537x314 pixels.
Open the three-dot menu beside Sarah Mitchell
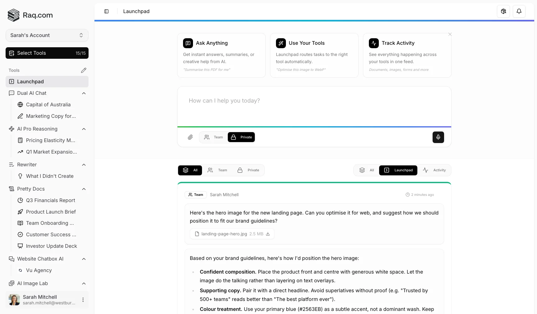point(83,300)
